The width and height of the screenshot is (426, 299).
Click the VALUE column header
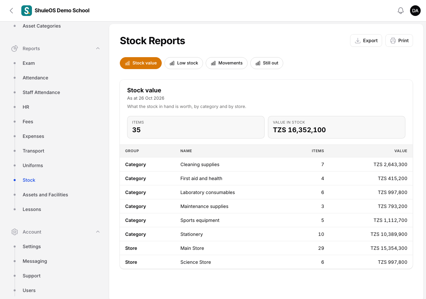[x=401, y=151]
